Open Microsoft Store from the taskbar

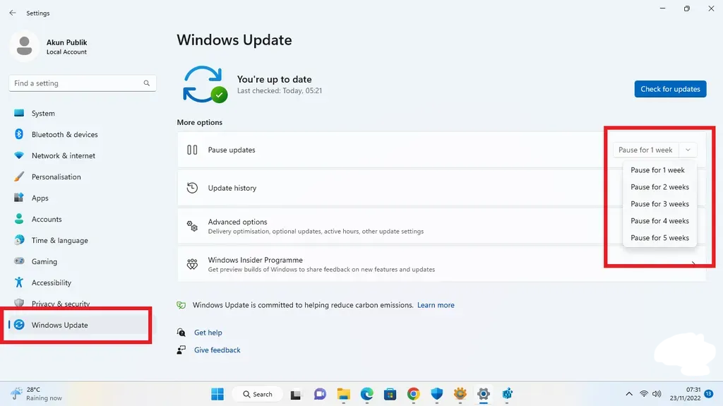point(390,394)
